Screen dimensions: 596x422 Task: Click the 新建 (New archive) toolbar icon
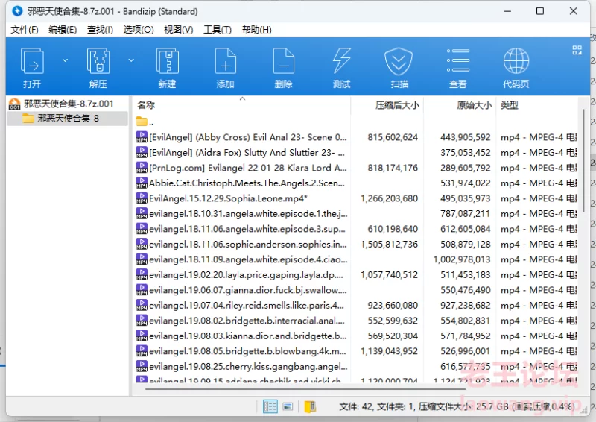point(167,61)
